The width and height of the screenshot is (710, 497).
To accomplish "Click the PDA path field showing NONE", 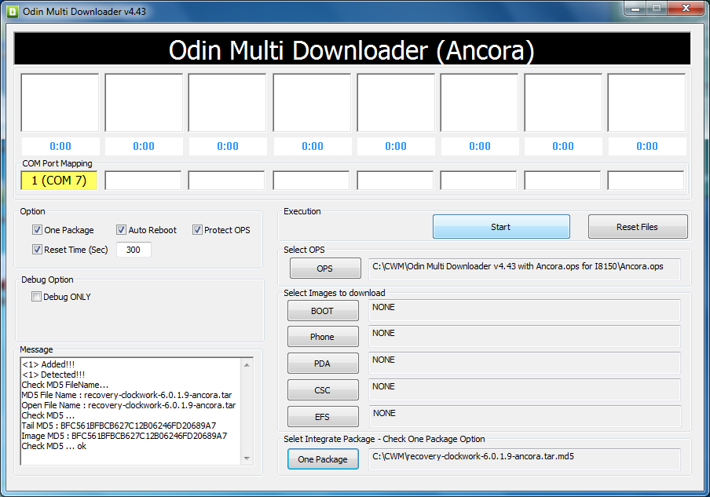I will pos(525,363).
